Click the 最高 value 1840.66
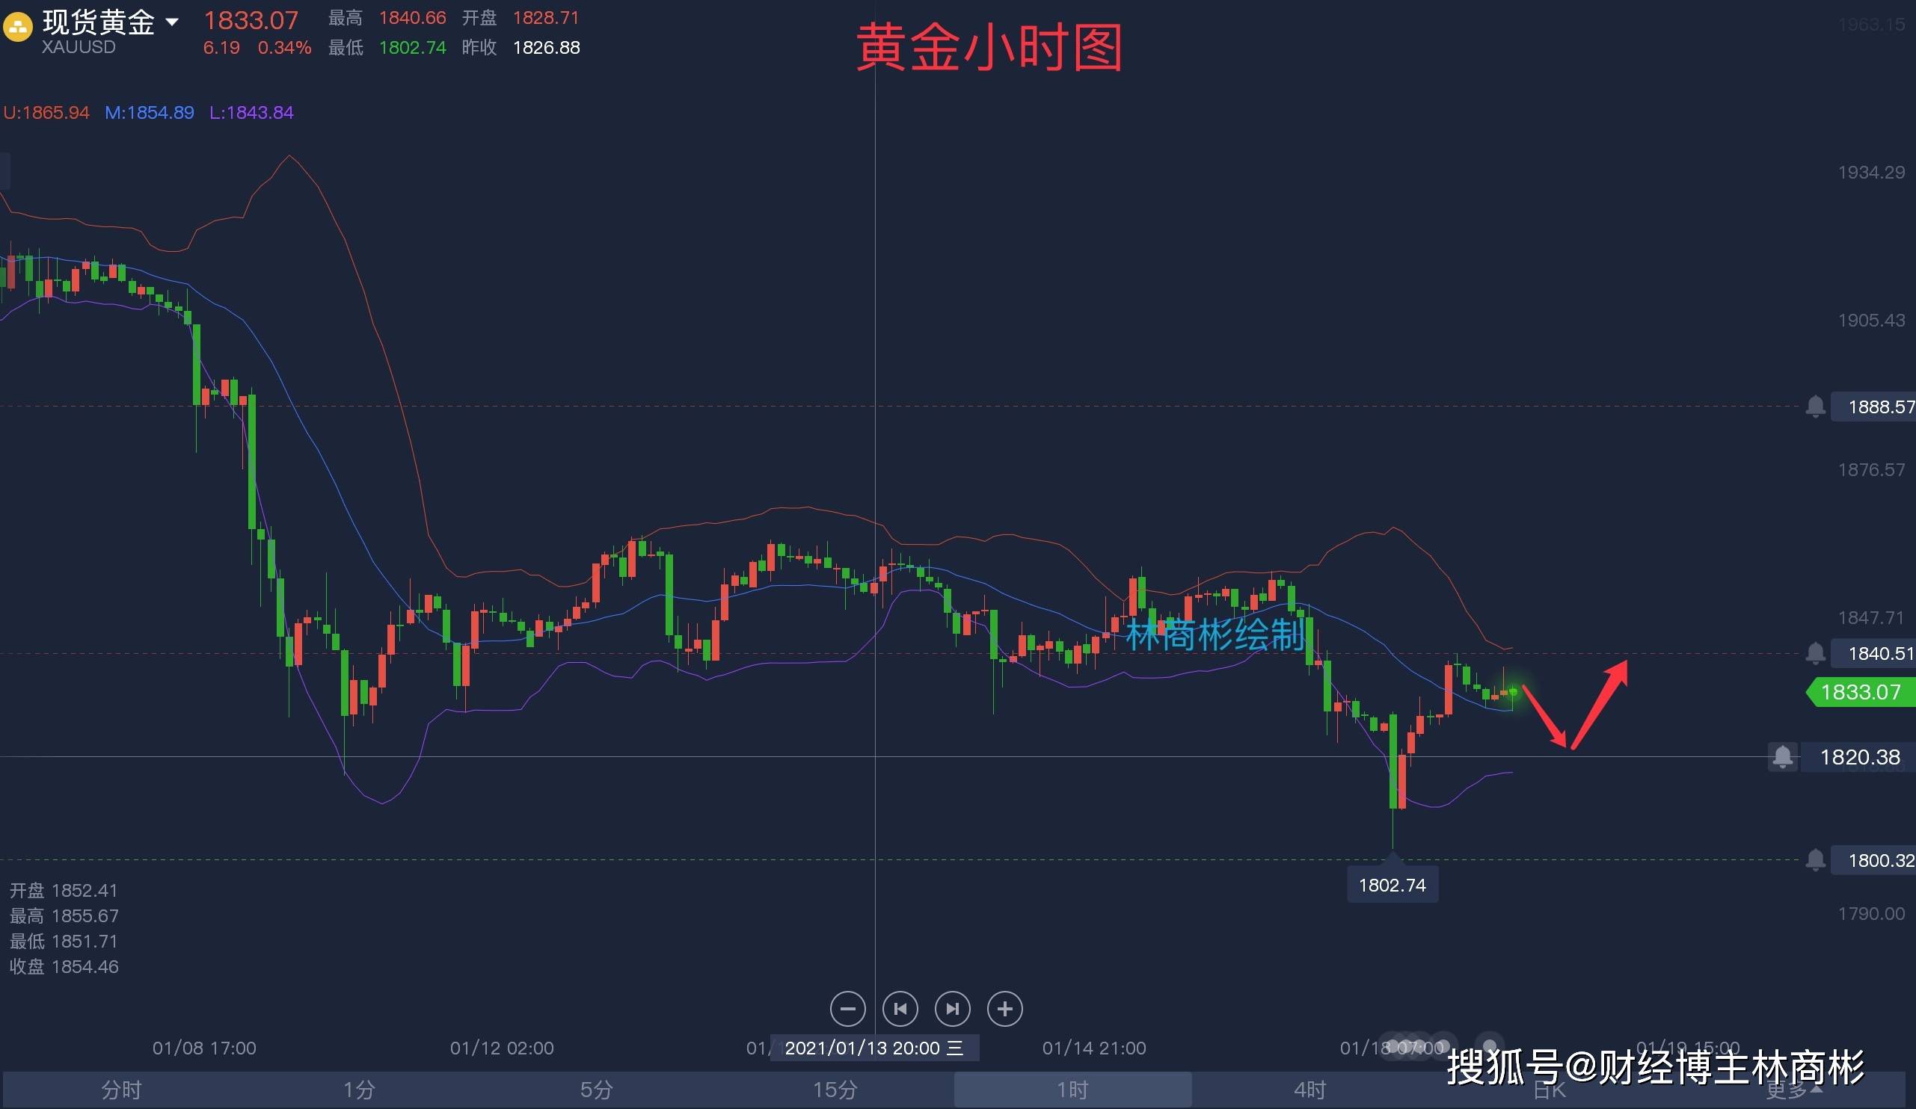Viewport: 1916px width, 1109px height. click(412, 17)
